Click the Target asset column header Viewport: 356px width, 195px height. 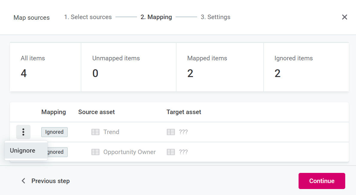tap(184, 112)
